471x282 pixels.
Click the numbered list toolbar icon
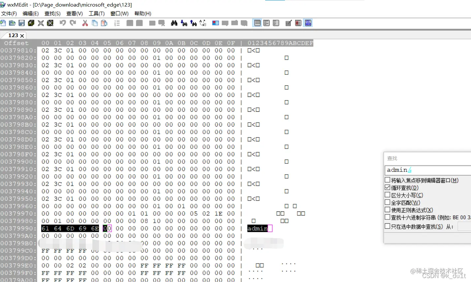[x=117, y=23]
